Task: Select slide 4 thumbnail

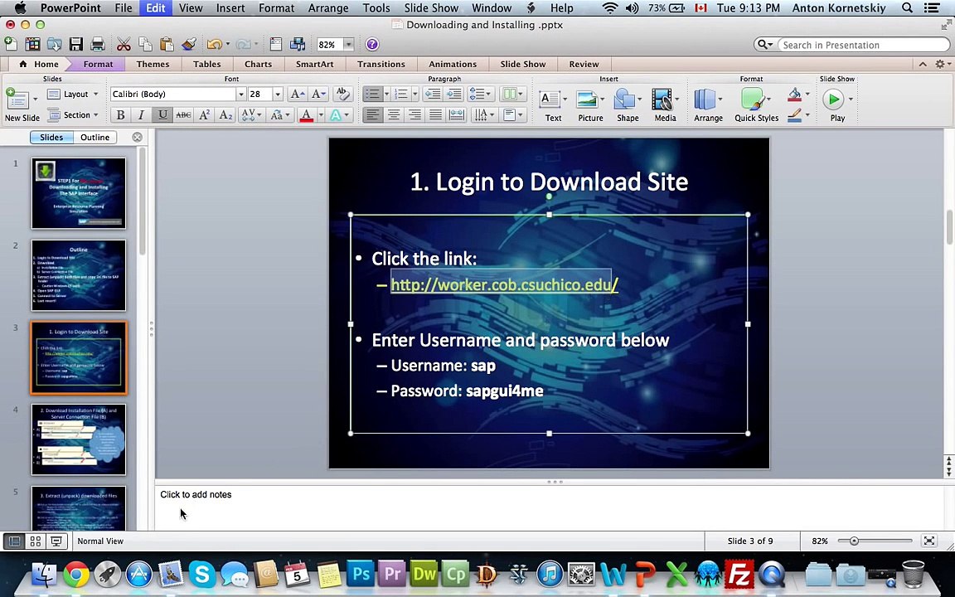Action: (79, 439)
